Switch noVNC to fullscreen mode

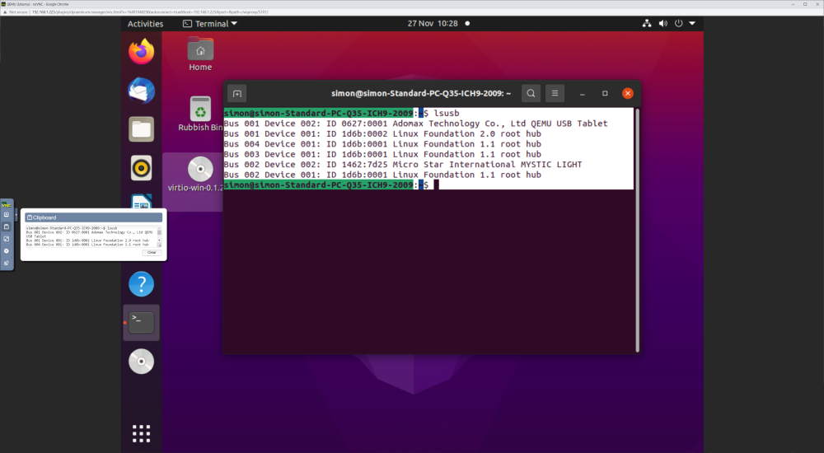pyautogui.click(x=7, y=239)
